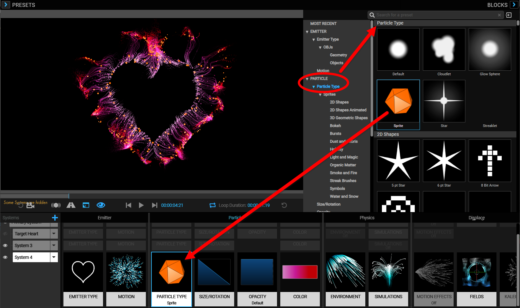Toggle the motion blur preview icon
Viewport: 520px width, 308px height.
(x=56, y=205)
